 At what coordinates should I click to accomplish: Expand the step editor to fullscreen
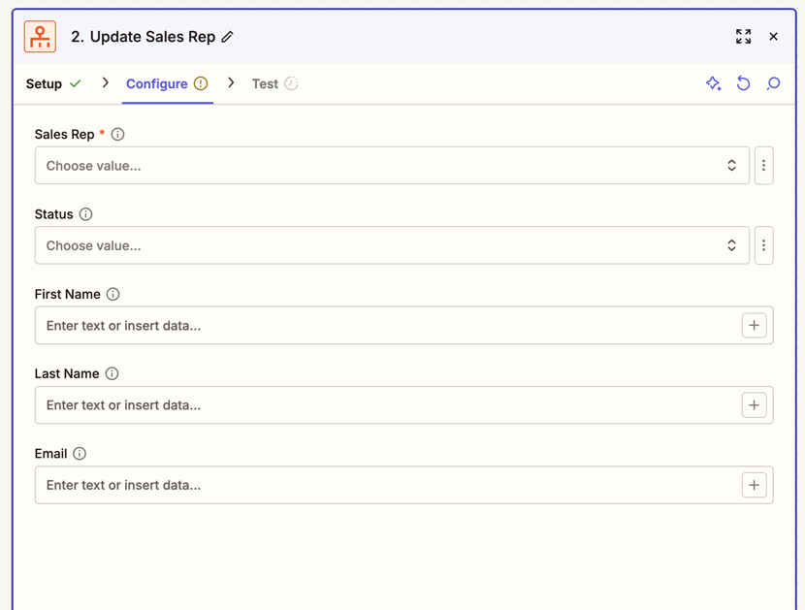coord(744,36)
